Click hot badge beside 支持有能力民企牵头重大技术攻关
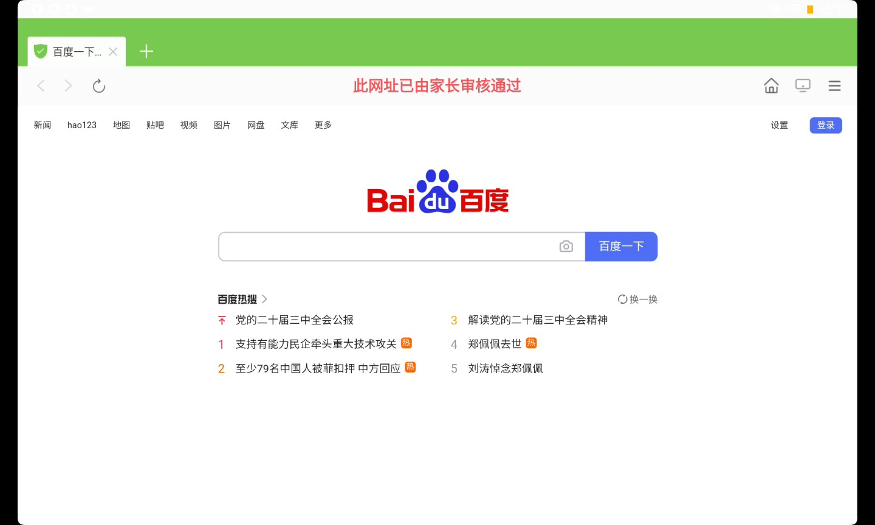Viewport: 875px width, 525px height. [x=407, y=343]
